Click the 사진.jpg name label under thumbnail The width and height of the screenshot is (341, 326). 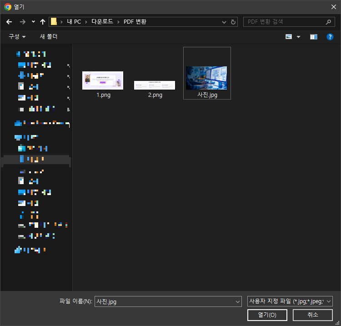pos(207,95)
